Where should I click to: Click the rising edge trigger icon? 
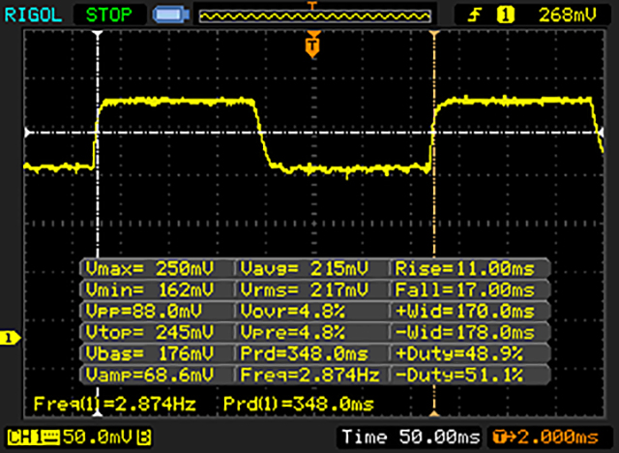[x=475, y=15]
